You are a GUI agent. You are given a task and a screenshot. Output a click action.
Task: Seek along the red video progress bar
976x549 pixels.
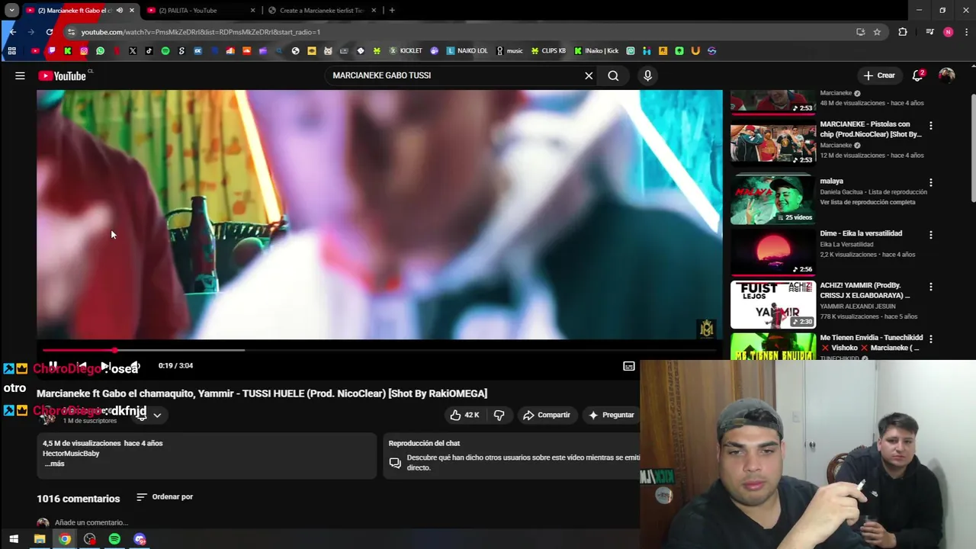(x=379, y=350)
